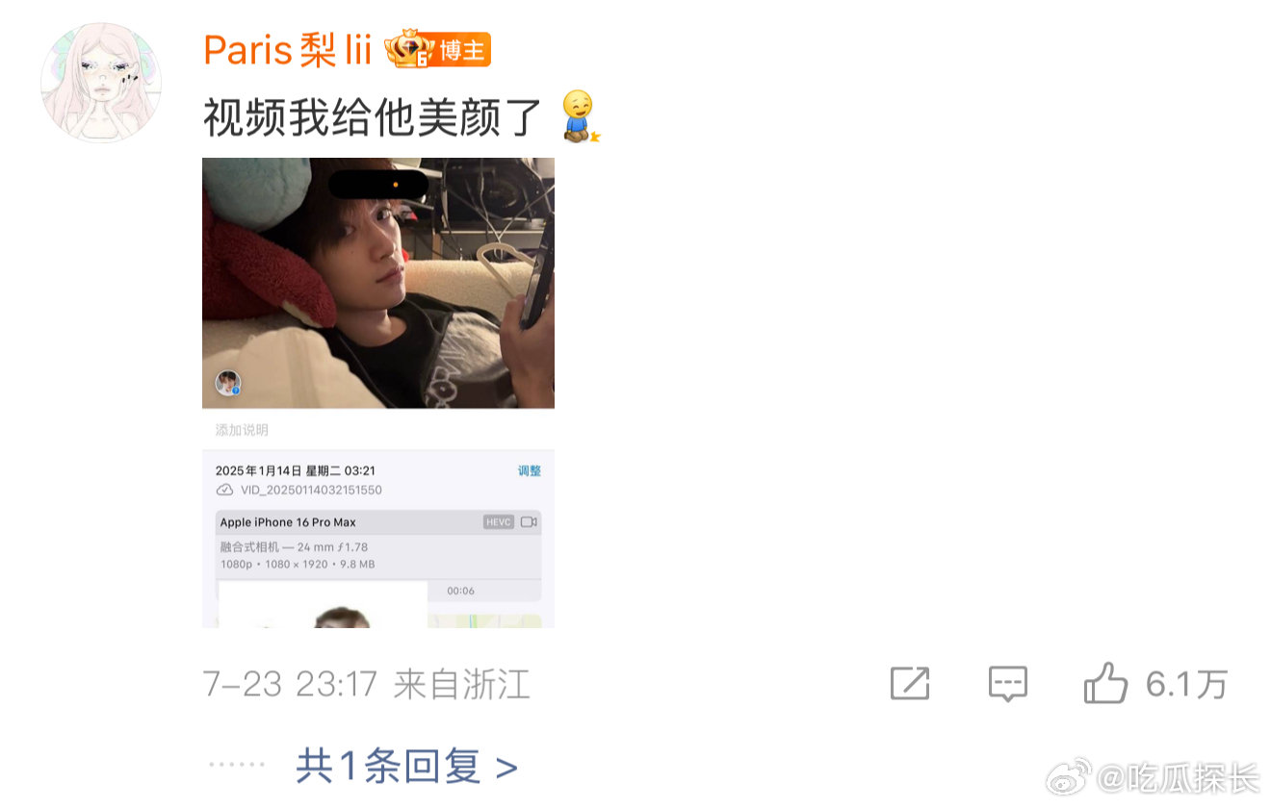Expand 共1条回复 replies

point(406,767)
